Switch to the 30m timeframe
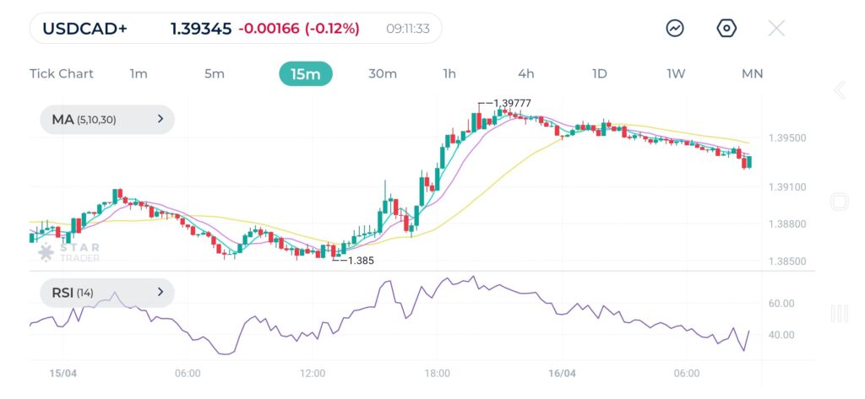Viewport: 865px width, 399px height. click(383, 73)
